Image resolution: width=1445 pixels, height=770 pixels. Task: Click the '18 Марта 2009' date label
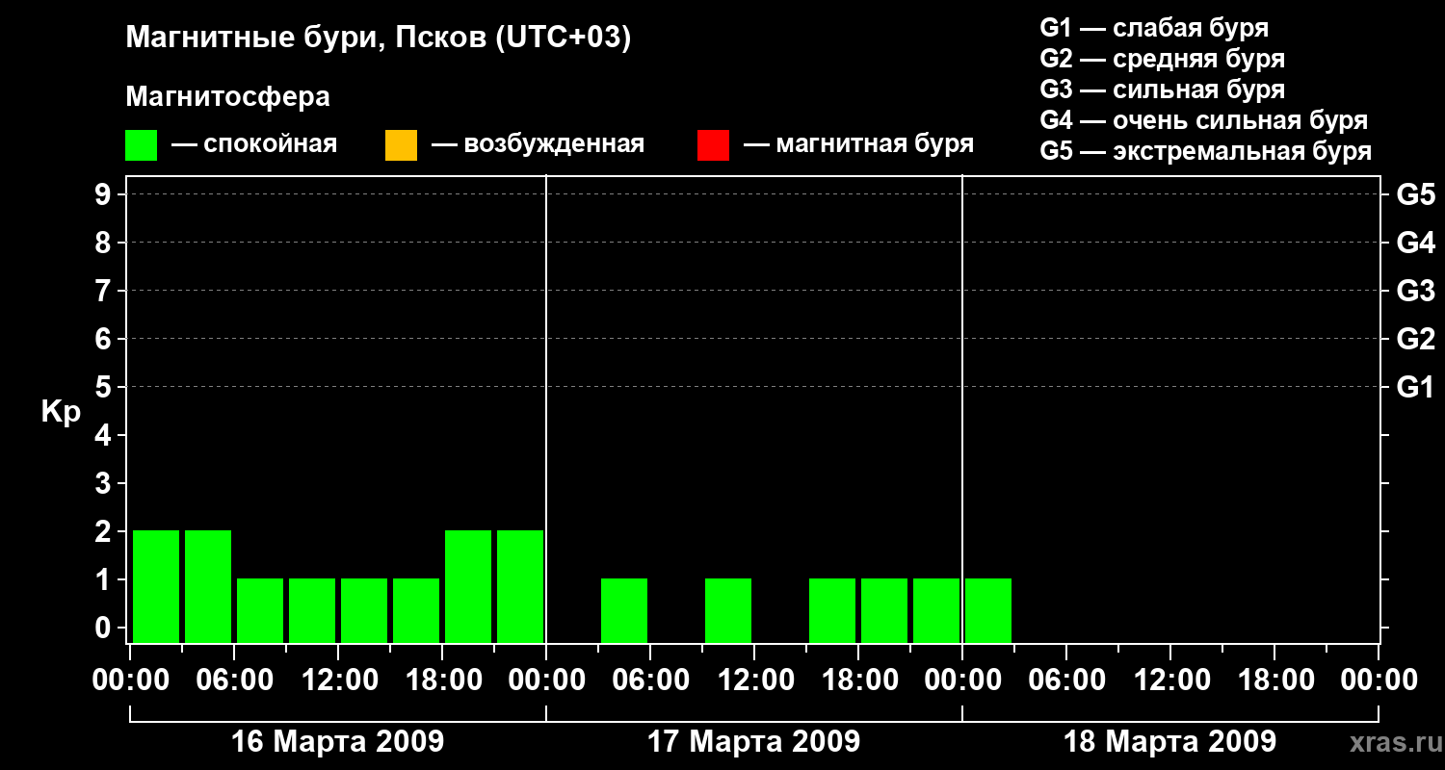pos(1169,742)
